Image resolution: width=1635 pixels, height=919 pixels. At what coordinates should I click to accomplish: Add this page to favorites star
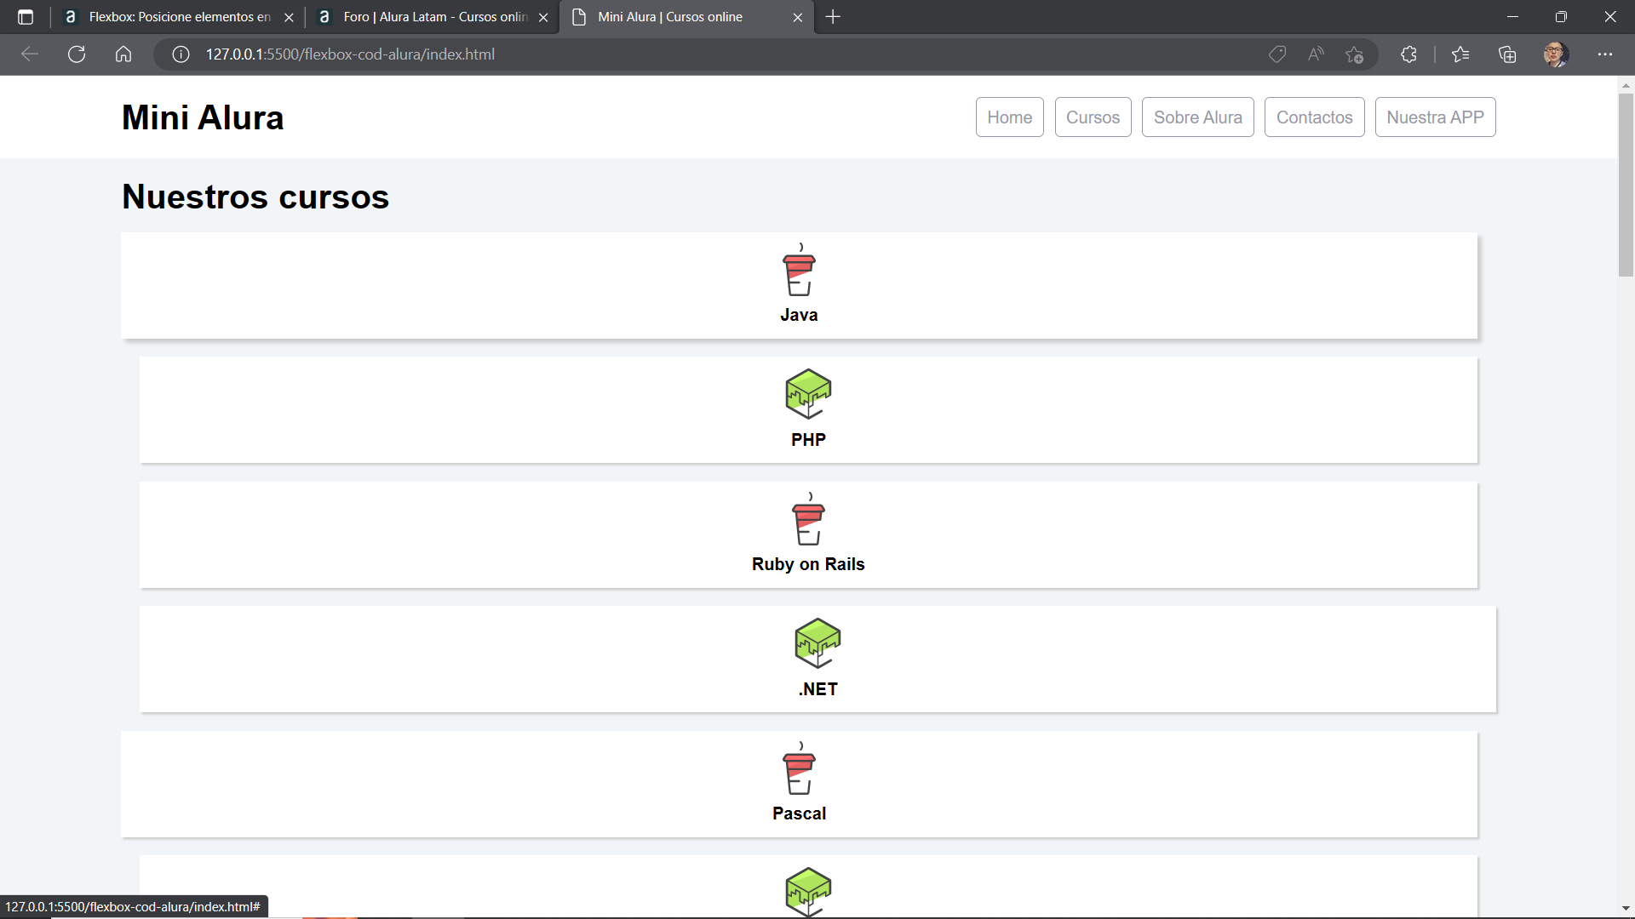pyautogui.click(x=1354, y=54)
